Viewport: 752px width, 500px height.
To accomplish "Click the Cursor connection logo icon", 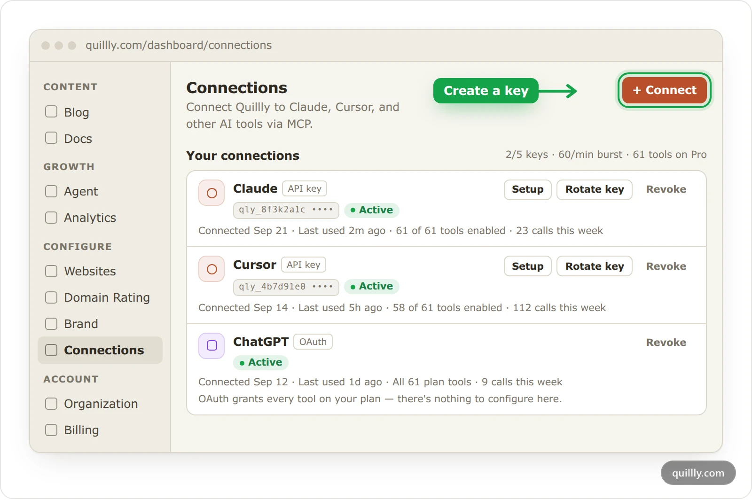I will [x=211, y=269].
